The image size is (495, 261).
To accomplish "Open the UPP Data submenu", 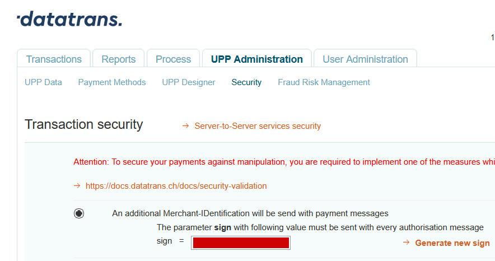I will coord(43,82).
